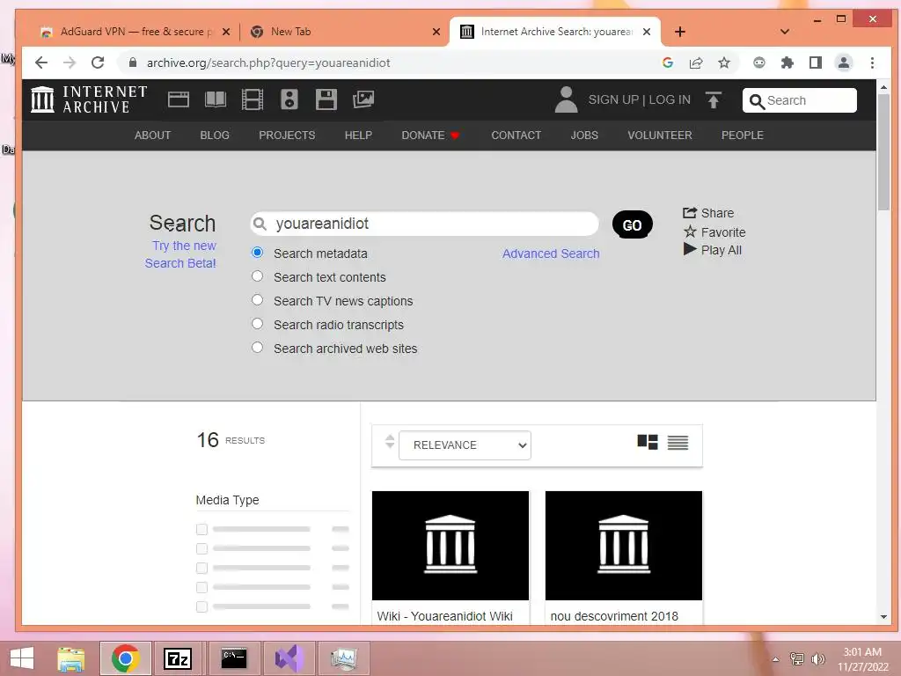The width and height of the screenshot is (901, 676).
Task: Bookmark this page with star icon
Action: (x=724, y=62)
